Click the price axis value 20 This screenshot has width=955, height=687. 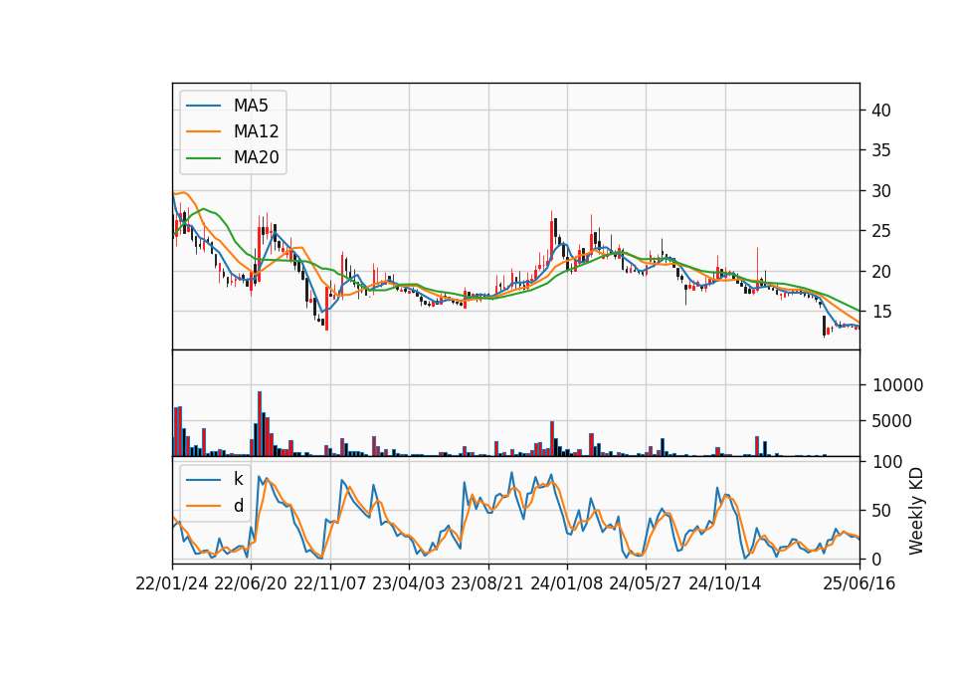pos(881,272)
